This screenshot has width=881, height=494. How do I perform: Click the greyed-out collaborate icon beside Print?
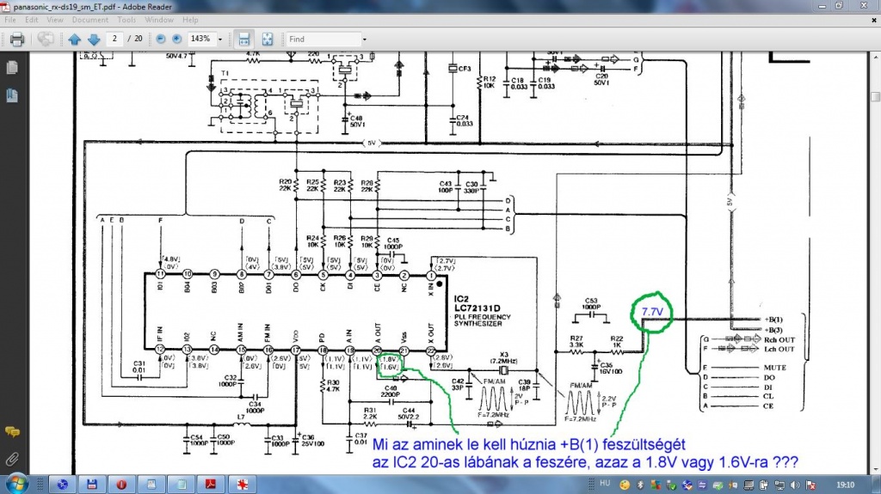coord(46,40)
